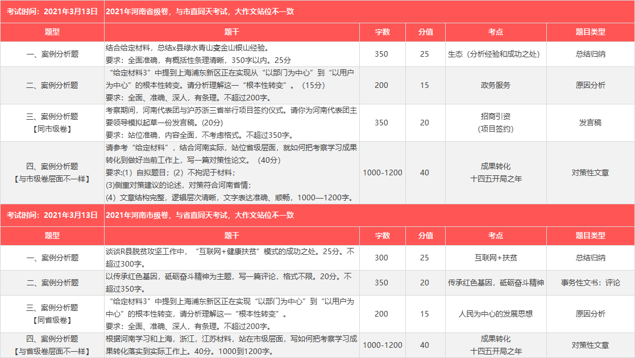Click the 传承红色基因，砥砺奋斗精神 exam point cell

pos(495,283)
